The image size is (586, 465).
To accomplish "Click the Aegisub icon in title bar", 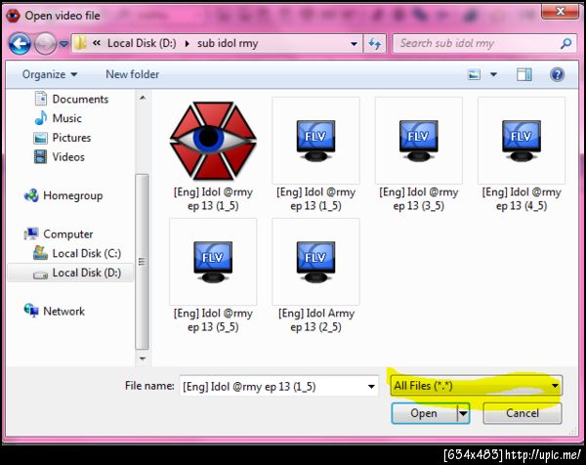I will pyautogui.click(x=13, y=16).
